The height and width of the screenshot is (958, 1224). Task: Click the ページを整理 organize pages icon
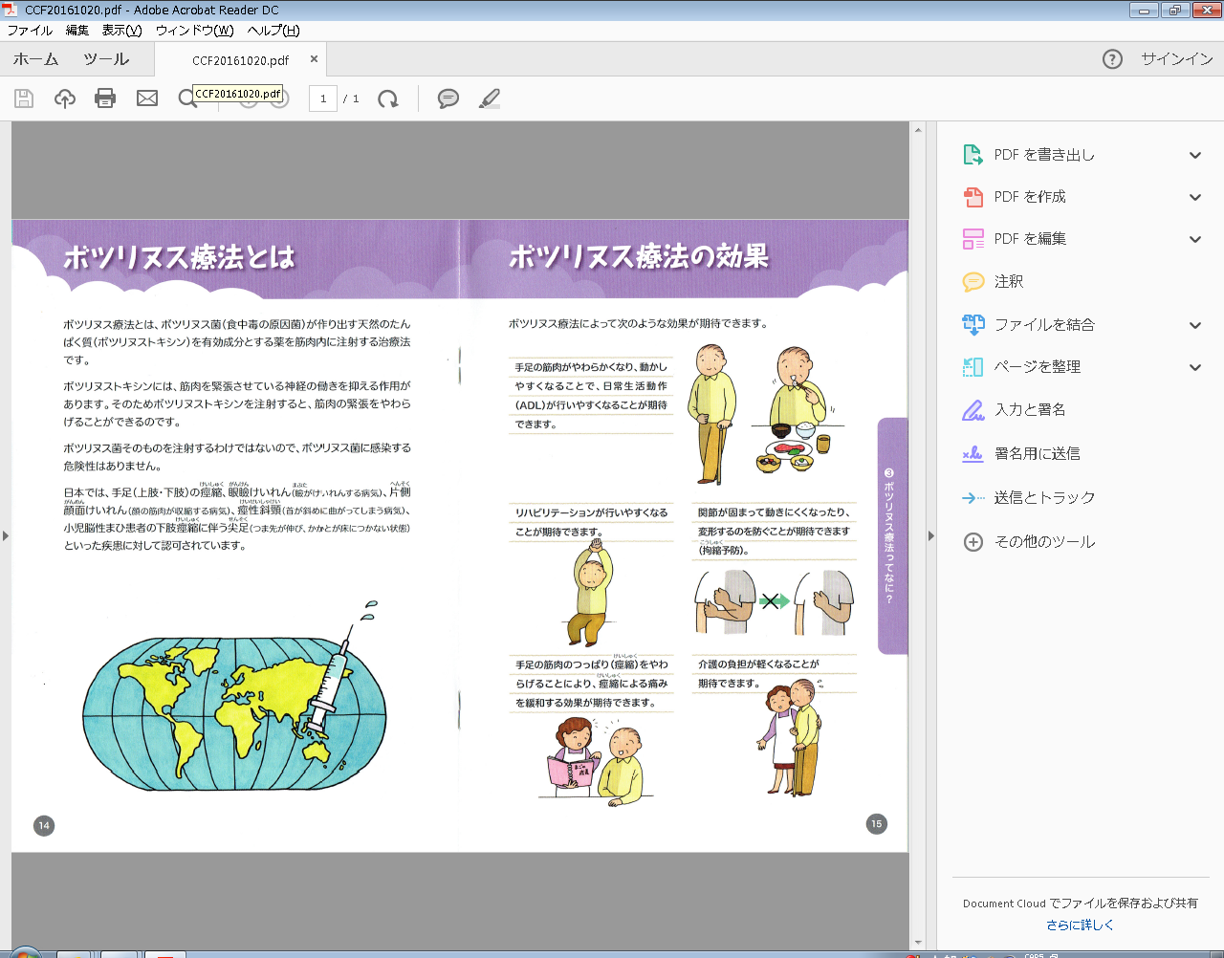[973, 367]
